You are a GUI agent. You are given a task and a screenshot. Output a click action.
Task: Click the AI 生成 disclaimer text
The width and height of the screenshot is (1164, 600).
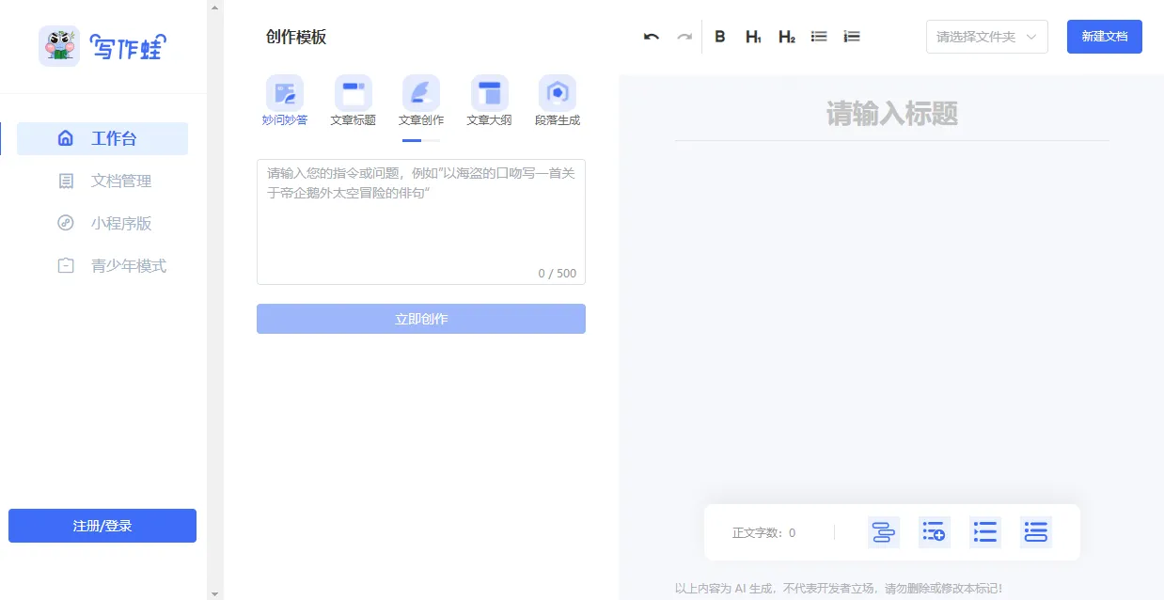click(x=839, y=589)
